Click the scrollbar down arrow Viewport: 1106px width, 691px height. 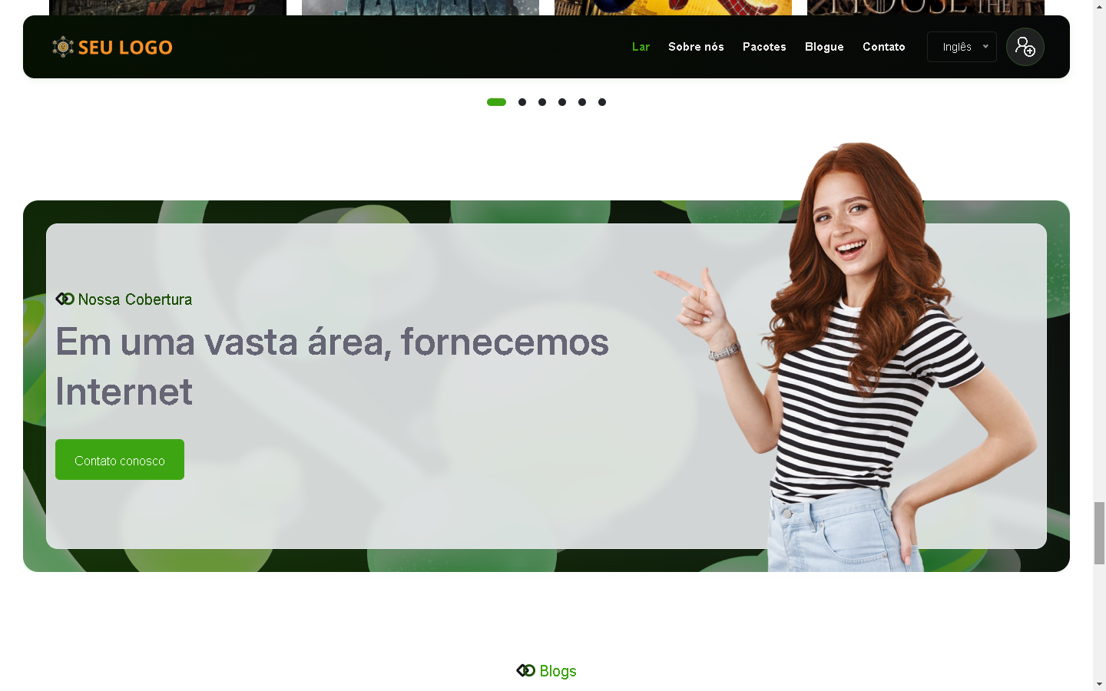(1099, 683)
